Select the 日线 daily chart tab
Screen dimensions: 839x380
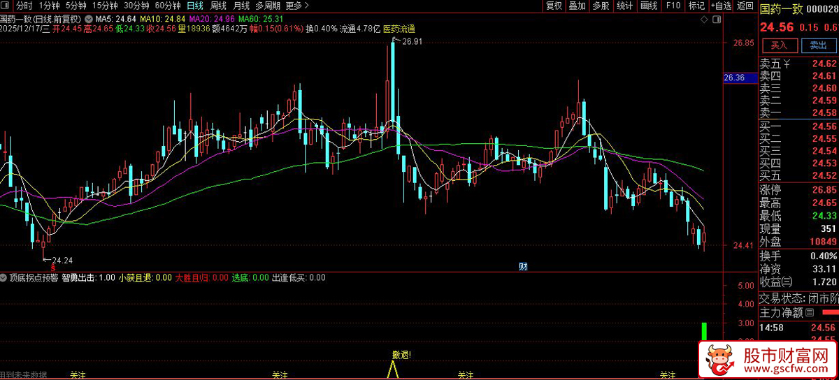(195, 6)
